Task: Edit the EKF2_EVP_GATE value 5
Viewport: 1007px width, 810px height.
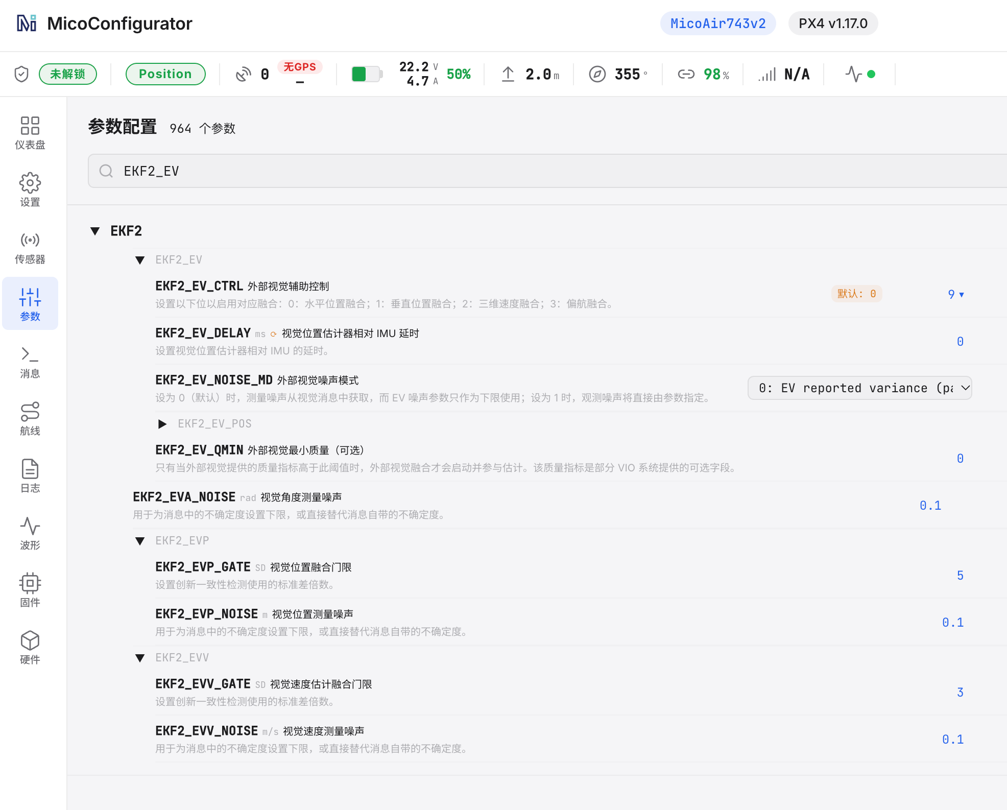Action: (960, 575)
